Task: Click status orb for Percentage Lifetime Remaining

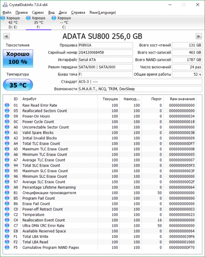Action: [x=7, y=187]
